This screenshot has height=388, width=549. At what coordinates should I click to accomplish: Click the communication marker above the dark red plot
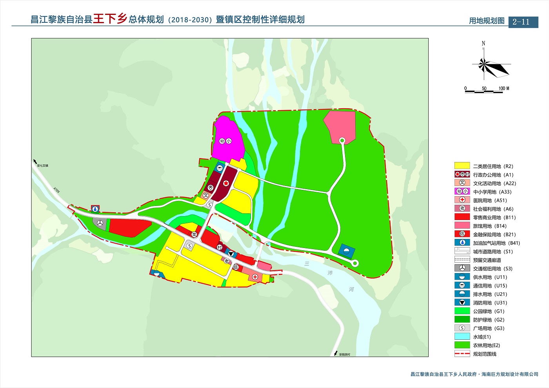(x=219, y=168)
